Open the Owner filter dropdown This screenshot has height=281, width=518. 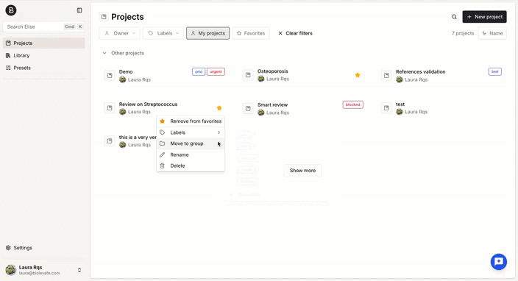120,33
